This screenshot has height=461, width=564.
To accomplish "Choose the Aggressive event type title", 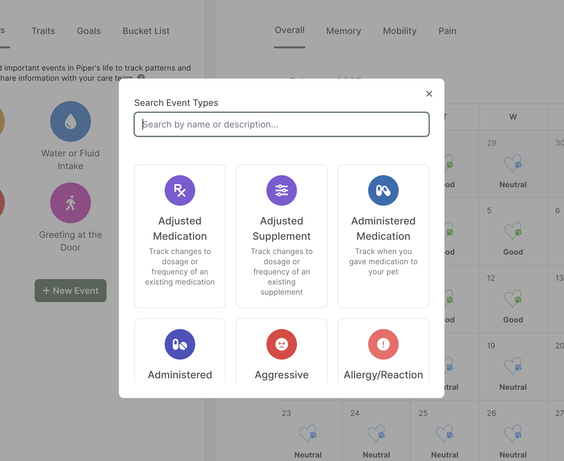I will pos(282,375).
